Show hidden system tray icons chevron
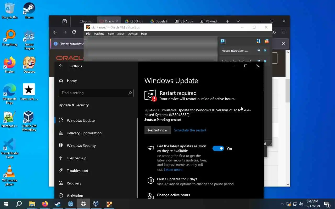Viewport: 335px width, 209px height. 282,204
